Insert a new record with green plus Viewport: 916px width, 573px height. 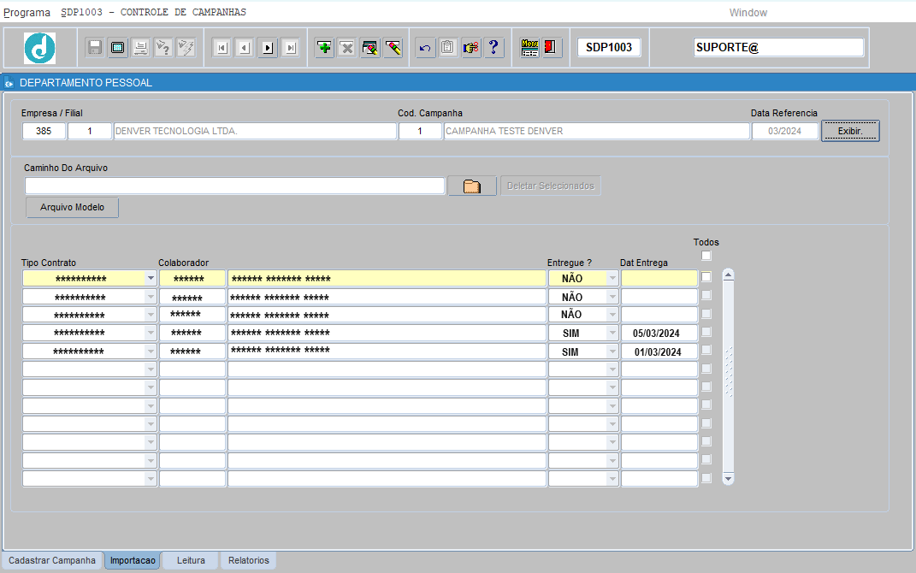(324, 47)
